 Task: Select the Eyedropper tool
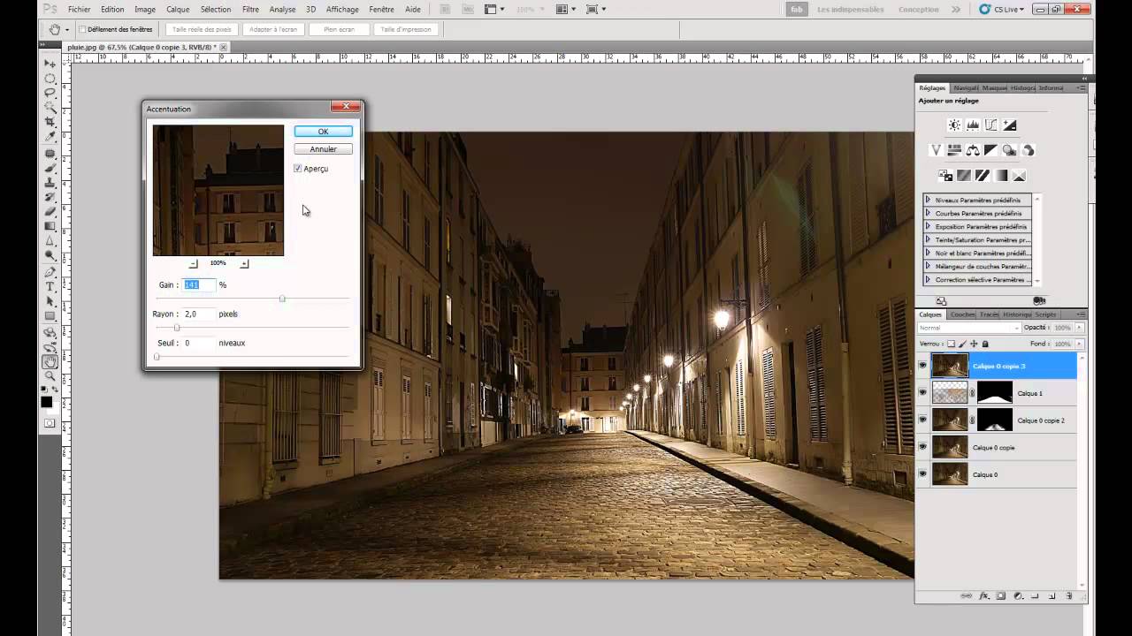(50, 135)
